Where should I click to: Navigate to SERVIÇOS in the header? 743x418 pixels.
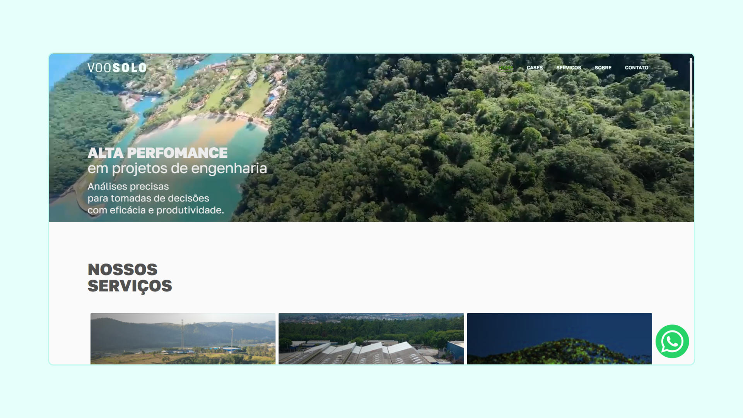click(x=569, y=68)
